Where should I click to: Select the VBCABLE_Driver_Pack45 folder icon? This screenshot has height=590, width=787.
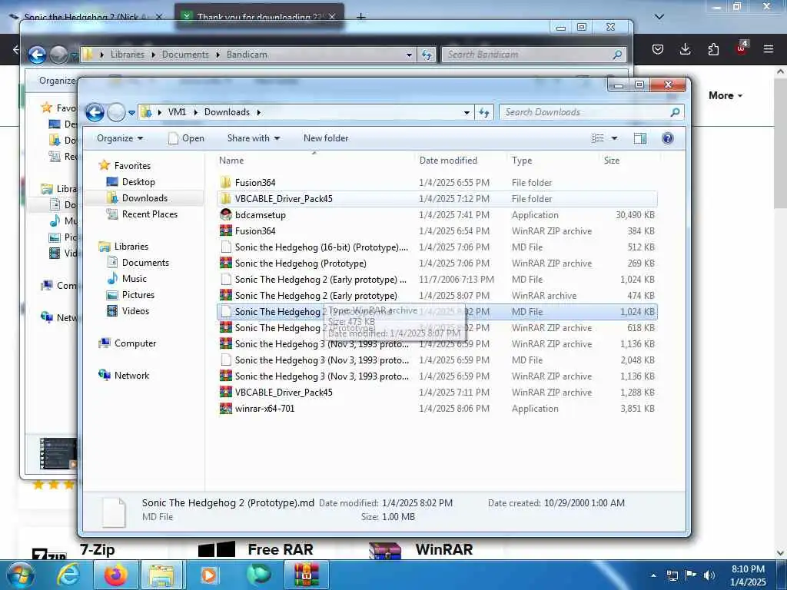[x=226, y=198]
